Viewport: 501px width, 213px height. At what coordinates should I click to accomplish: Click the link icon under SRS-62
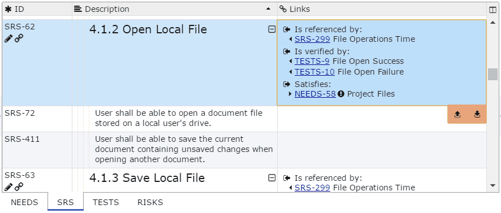tap(19, 38)
